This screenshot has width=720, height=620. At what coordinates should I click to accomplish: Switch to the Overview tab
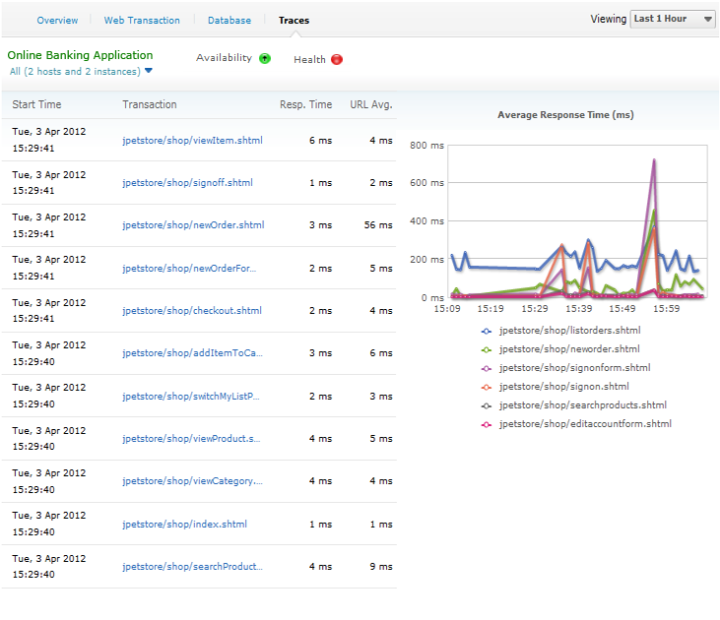57,20
